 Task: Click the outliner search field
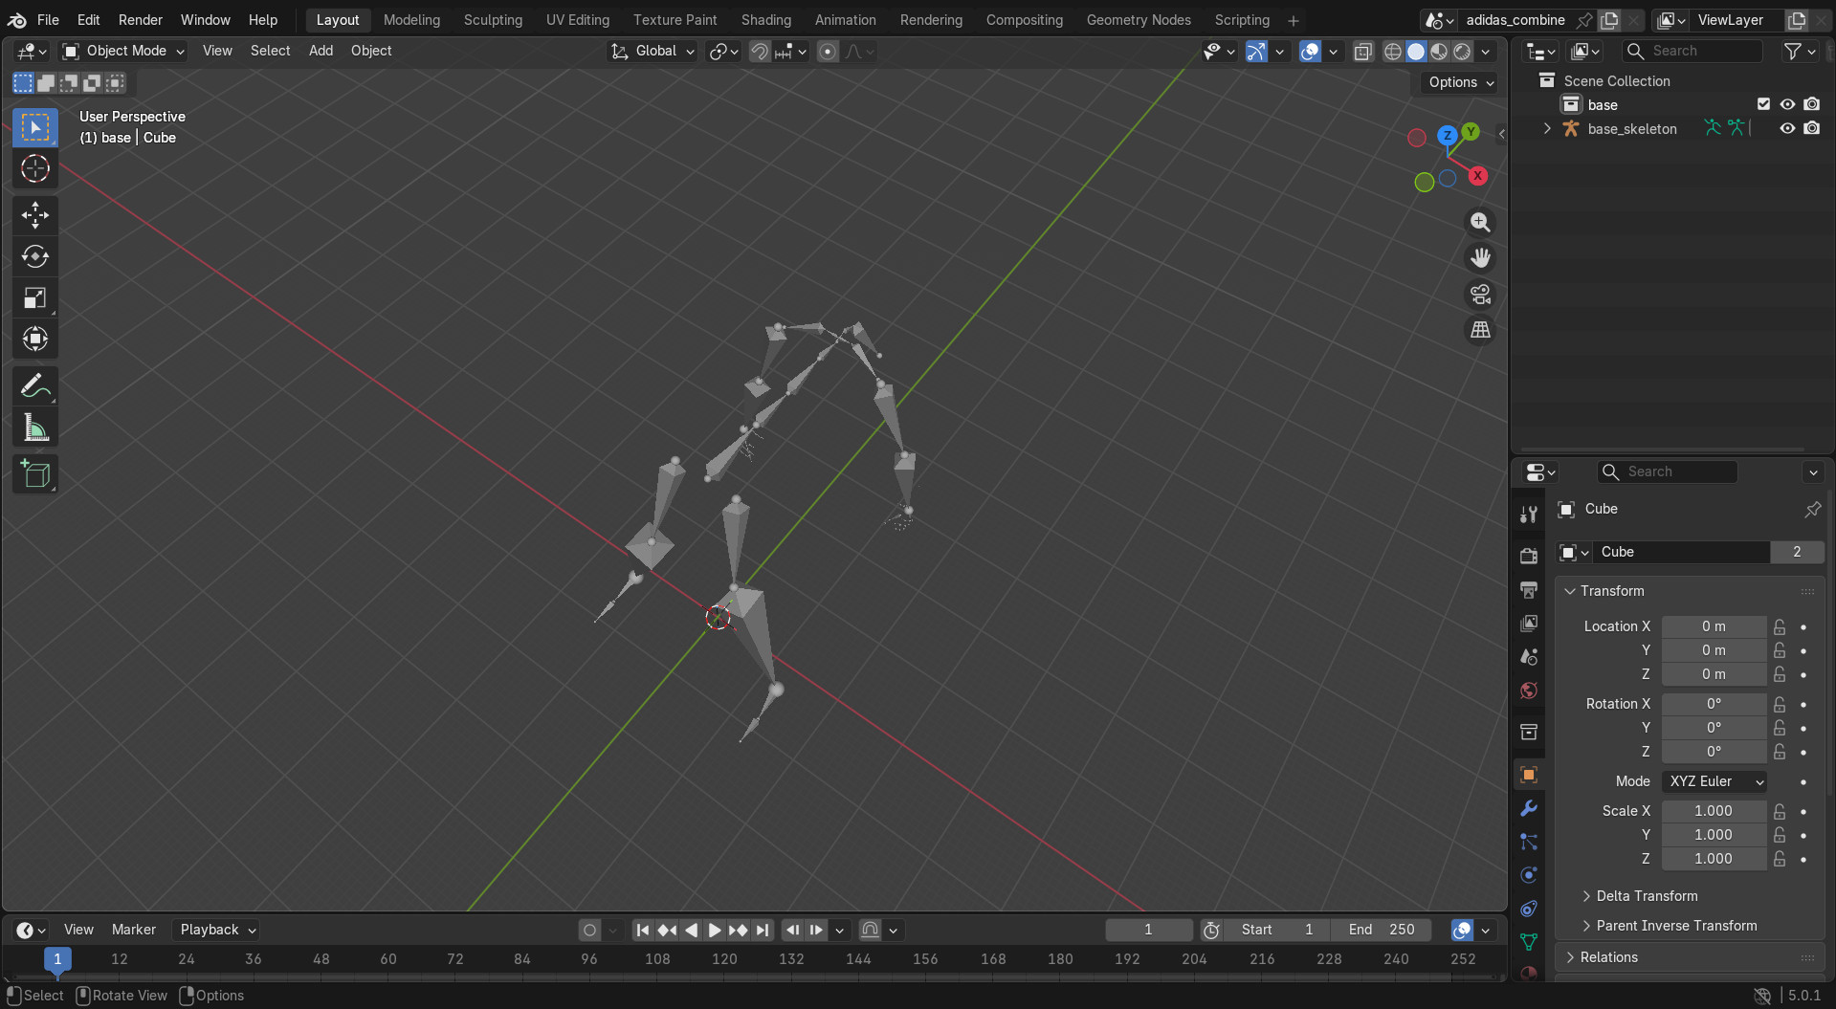point(1692,51)
